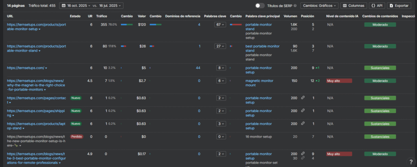Click the Exportar button

click(398, 6)
